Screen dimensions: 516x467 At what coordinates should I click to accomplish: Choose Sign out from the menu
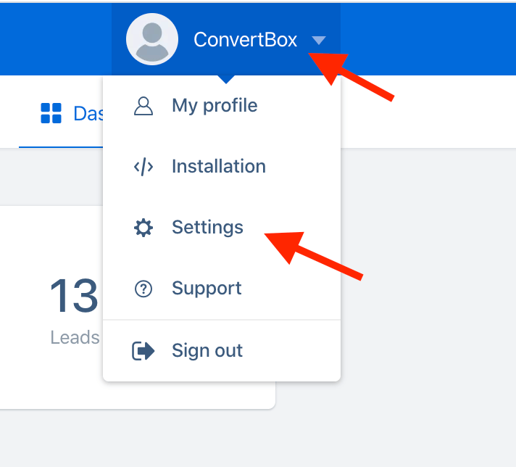[x=222, y=350]
